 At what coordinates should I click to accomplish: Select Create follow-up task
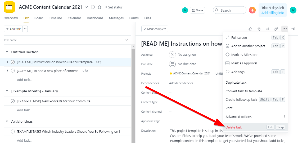click(x=255, y=100)
